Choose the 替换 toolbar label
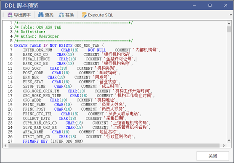 click(69, 15)
